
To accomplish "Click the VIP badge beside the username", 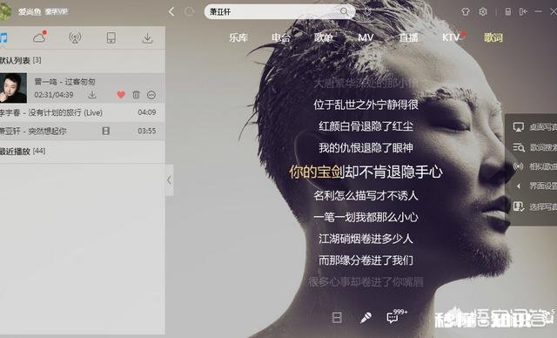I will point(57,11).
